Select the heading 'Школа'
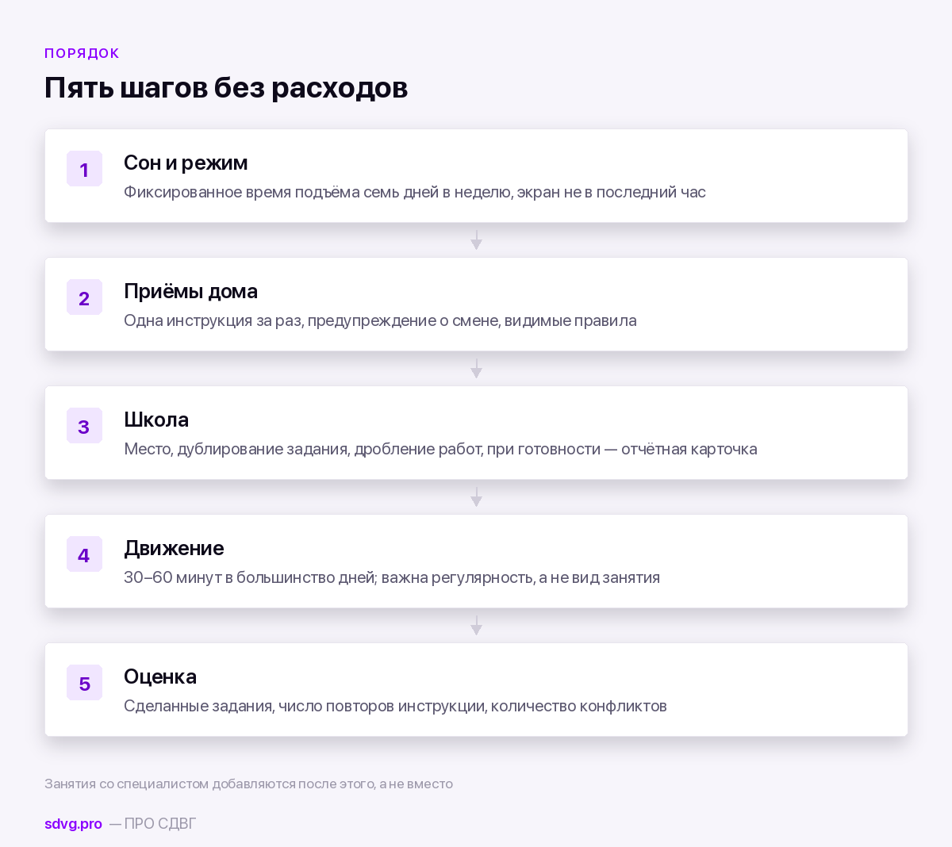The height and width of the screenshot is (847, 952). click(156, 420)
